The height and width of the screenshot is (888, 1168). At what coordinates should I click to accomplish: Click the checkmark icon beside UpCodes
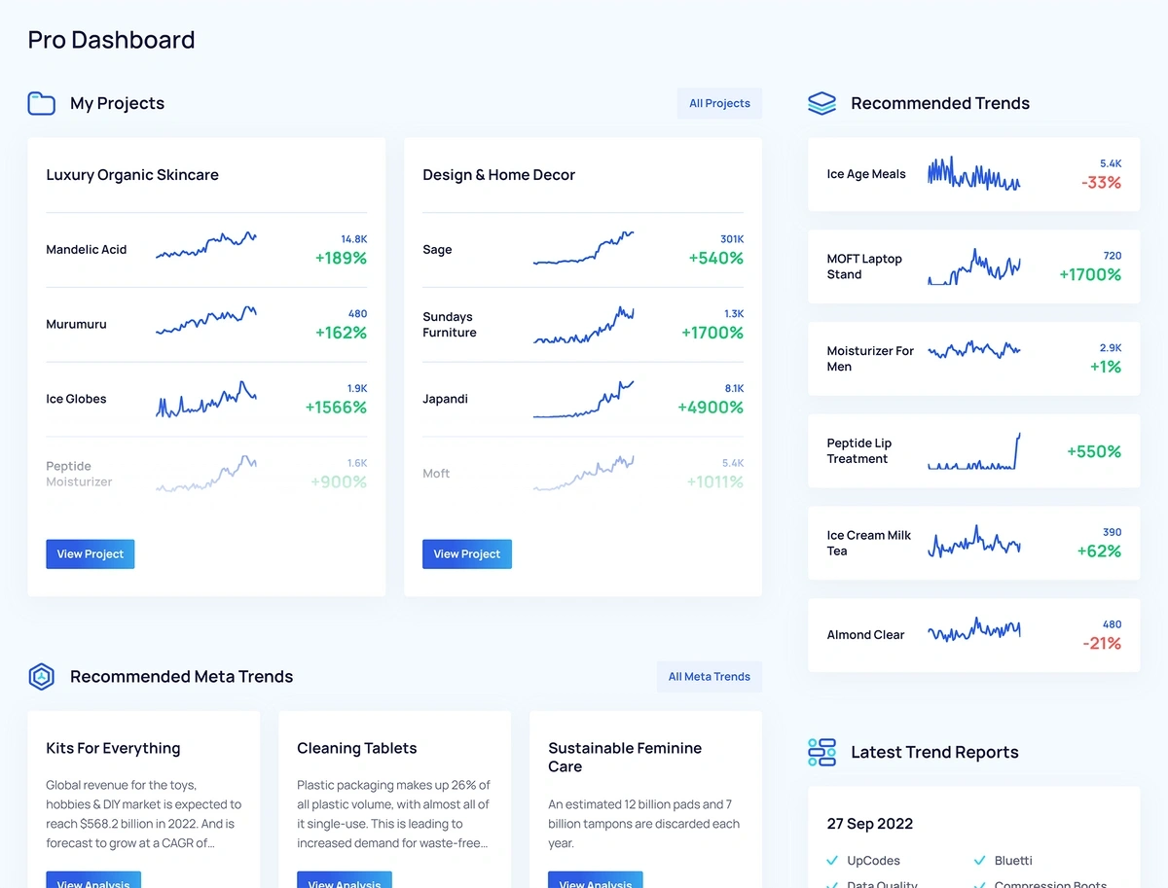coord(832,861)
